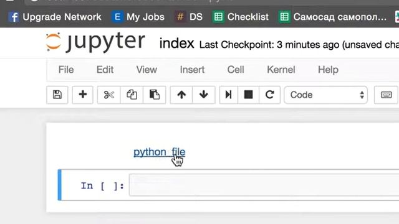The height and width of the screenshot is (224, 399).
Task: Open the Edit menu
Action: [x=105, y=70]
